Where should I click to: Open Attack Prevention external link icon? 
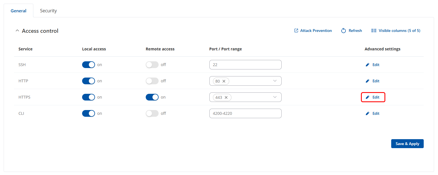[296, 31]
